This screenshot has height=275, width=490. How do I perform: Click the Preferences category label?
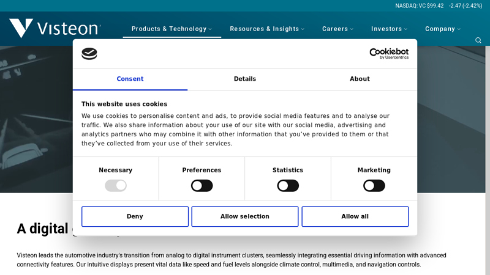202,170
